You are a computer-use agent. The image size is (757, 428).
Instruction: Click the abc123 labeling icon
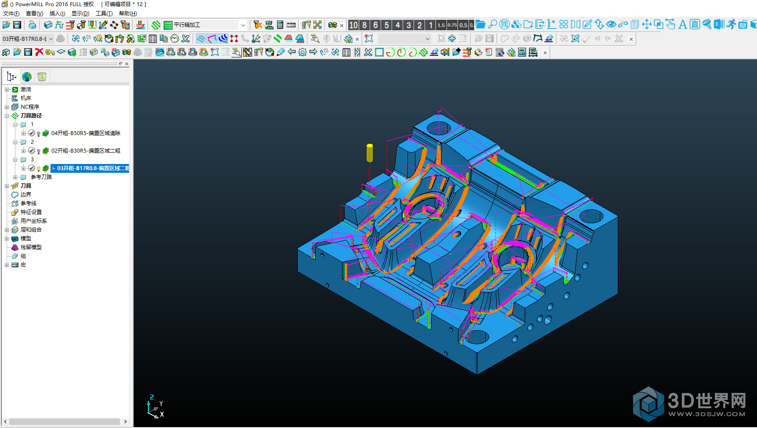coord(522,52)
